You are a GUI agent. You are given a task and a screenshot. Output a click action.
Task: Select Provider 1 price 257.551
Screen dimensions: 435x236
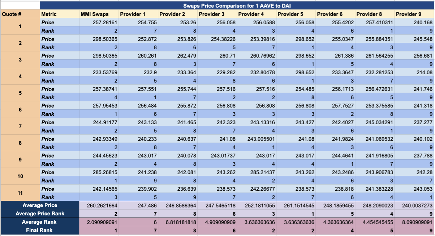coord(138,89)
